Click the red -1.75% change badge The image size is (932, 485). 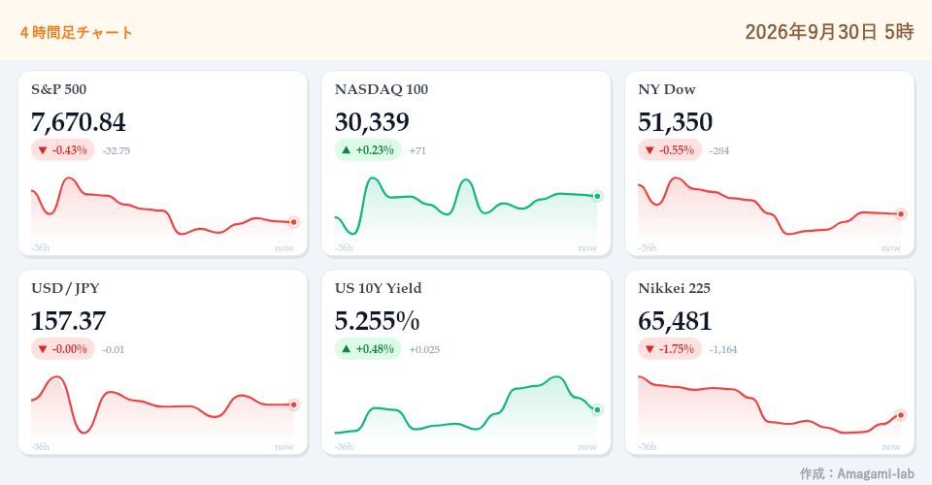(670, 349)
